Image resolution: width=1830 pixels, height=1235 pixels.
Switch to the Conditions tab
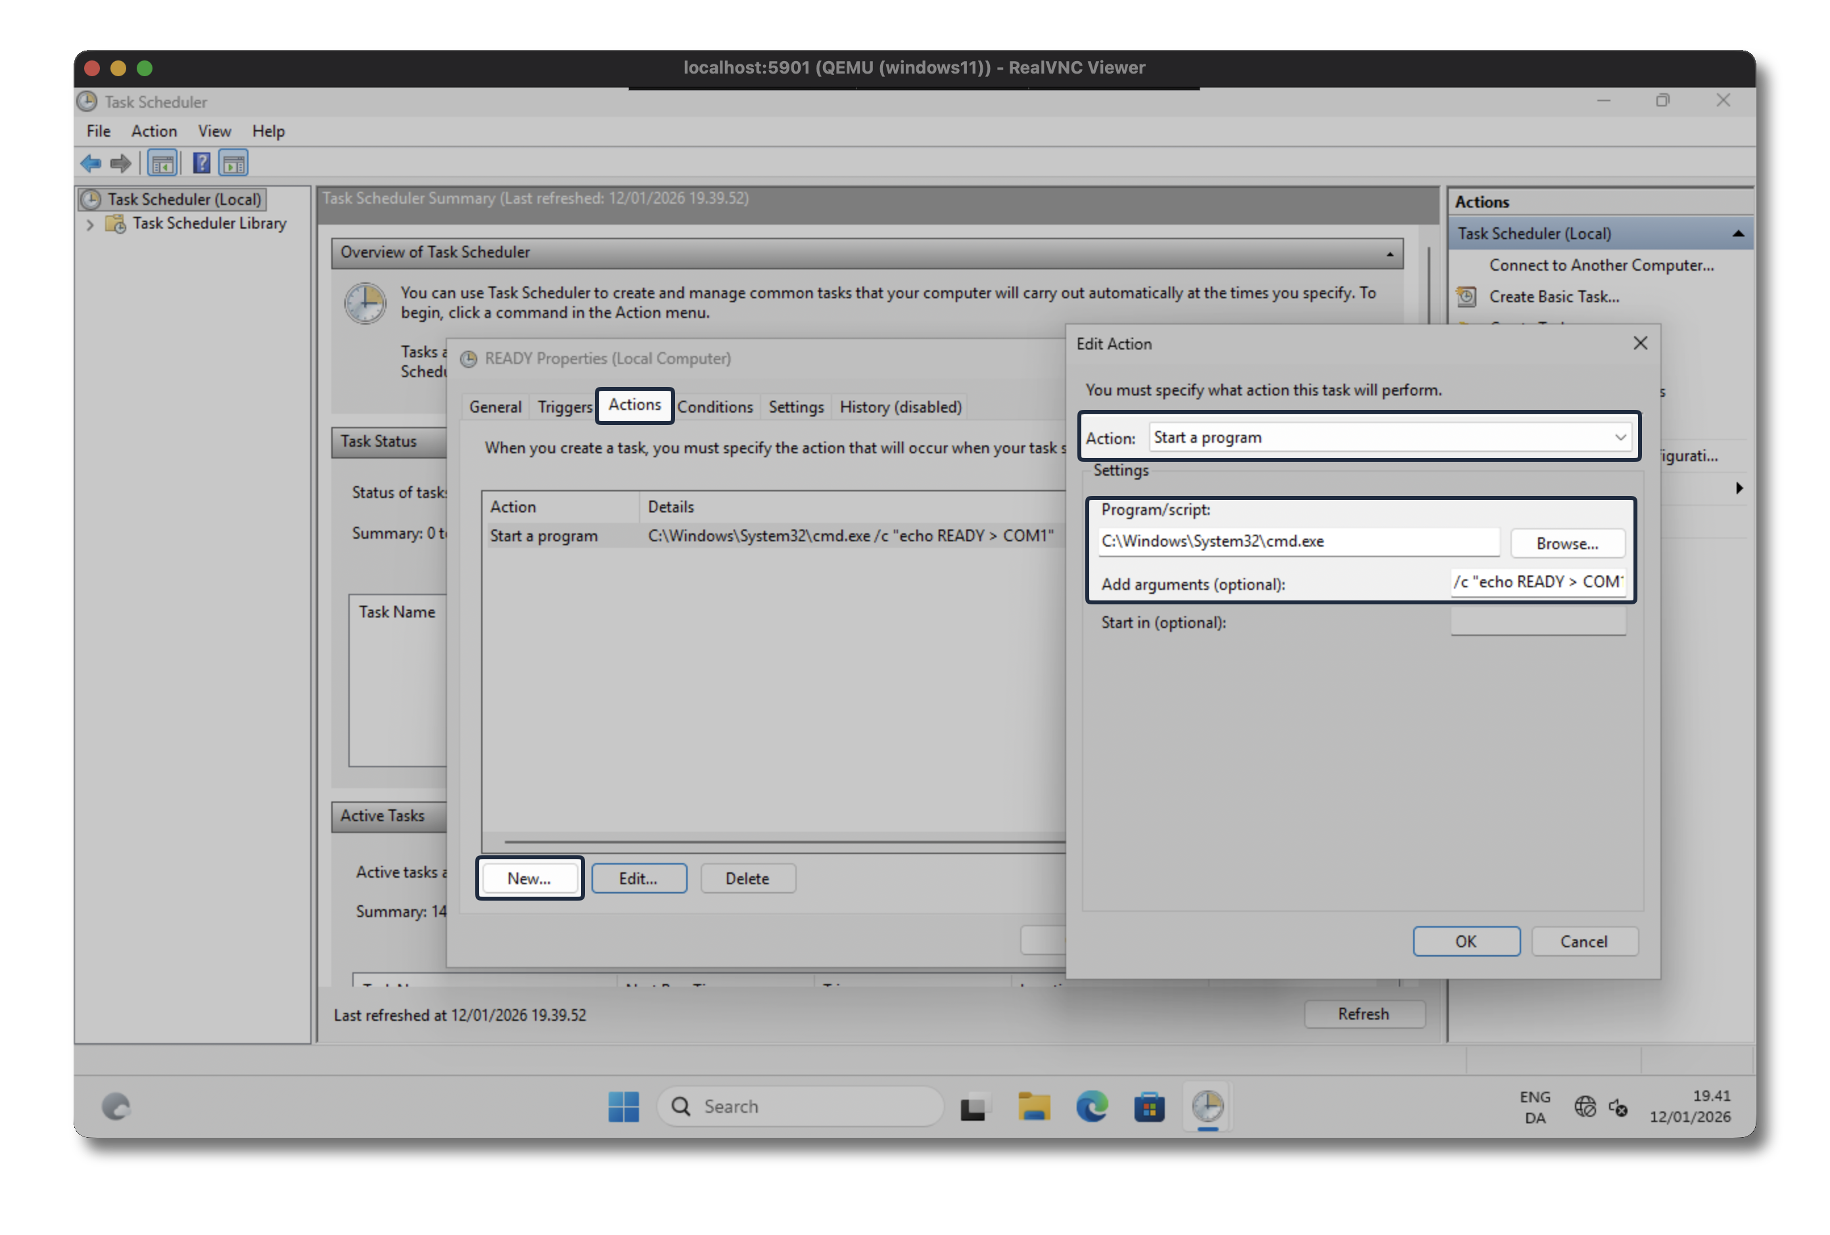tap(715, 407)
